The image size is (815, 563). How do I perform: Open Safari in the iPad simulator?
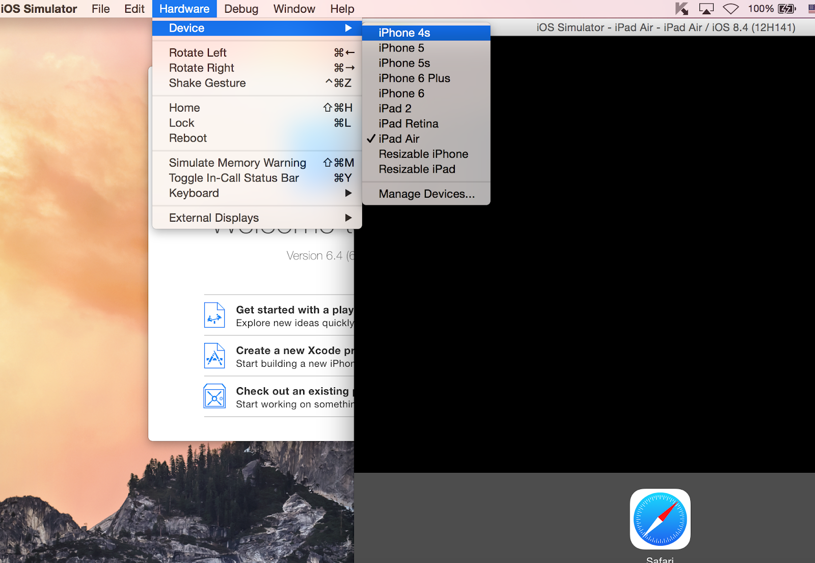(x=660, y=519)
